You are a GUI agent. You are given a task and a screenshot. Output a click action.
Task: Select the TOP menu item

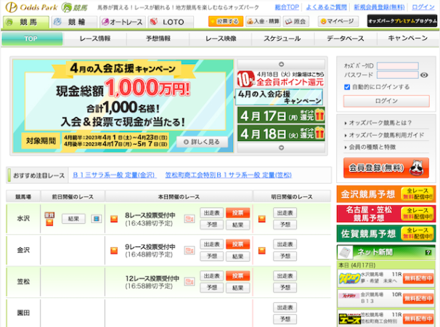[x=32, y=39]
